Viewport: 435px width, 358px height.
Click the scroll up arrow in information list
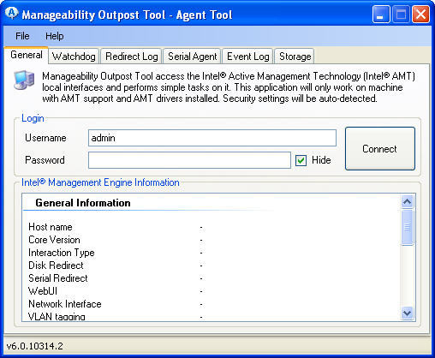coord(408,201)
